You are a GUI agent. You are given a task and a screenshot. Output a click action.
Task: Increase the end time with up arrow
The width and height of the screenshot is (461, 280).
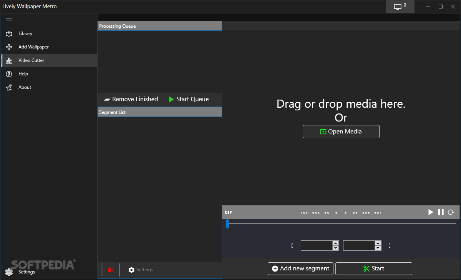pos(378,243)
